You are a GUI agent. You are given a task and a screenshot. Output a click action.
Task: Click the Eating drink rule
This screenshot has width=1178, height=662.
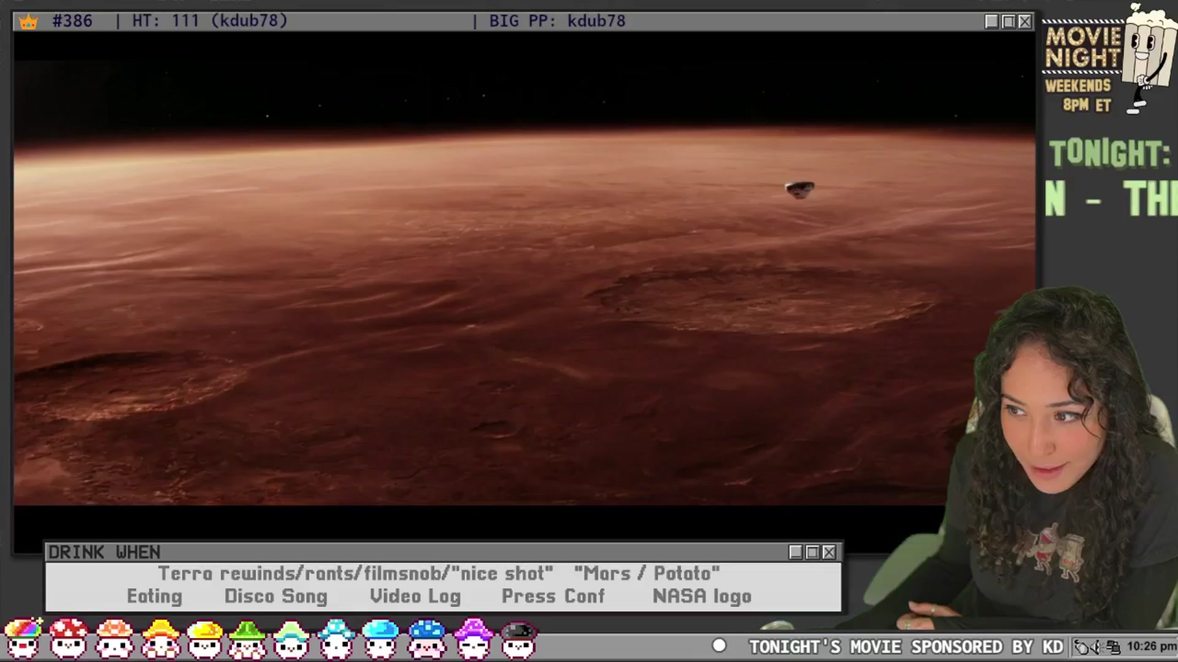click(155, 596)
